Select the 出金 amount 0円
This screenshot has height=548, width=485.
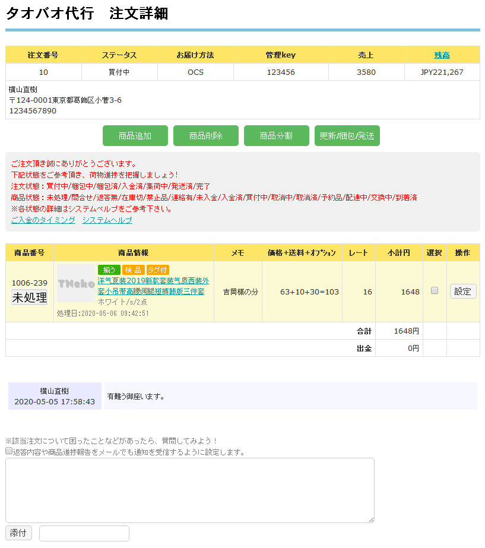(x=413, y=349)
